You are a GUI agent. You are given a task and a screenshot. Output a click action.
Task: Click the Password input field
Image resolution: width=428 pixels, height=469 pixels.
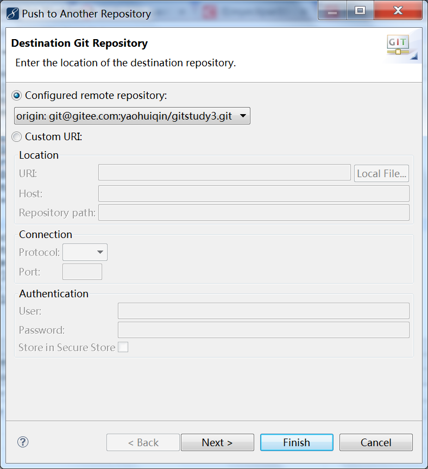point(263,330)
